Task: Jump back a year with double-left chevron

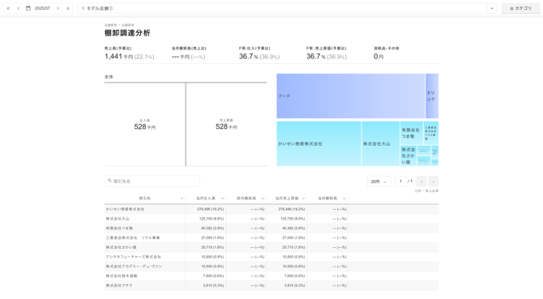Action: [8, 8]
